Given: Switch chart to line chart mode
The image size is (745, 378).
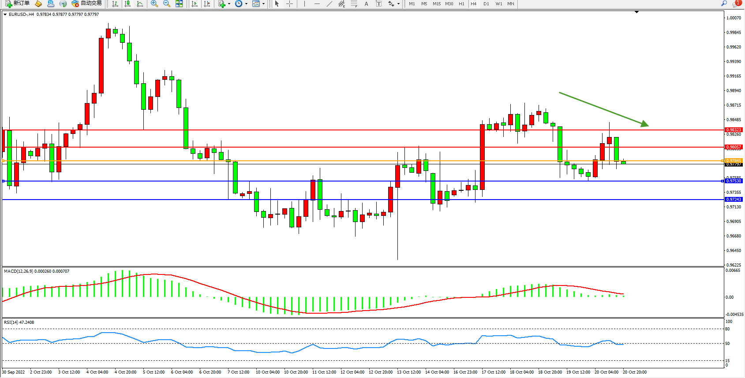Looking at the screenshot, I should coord(140,4).
